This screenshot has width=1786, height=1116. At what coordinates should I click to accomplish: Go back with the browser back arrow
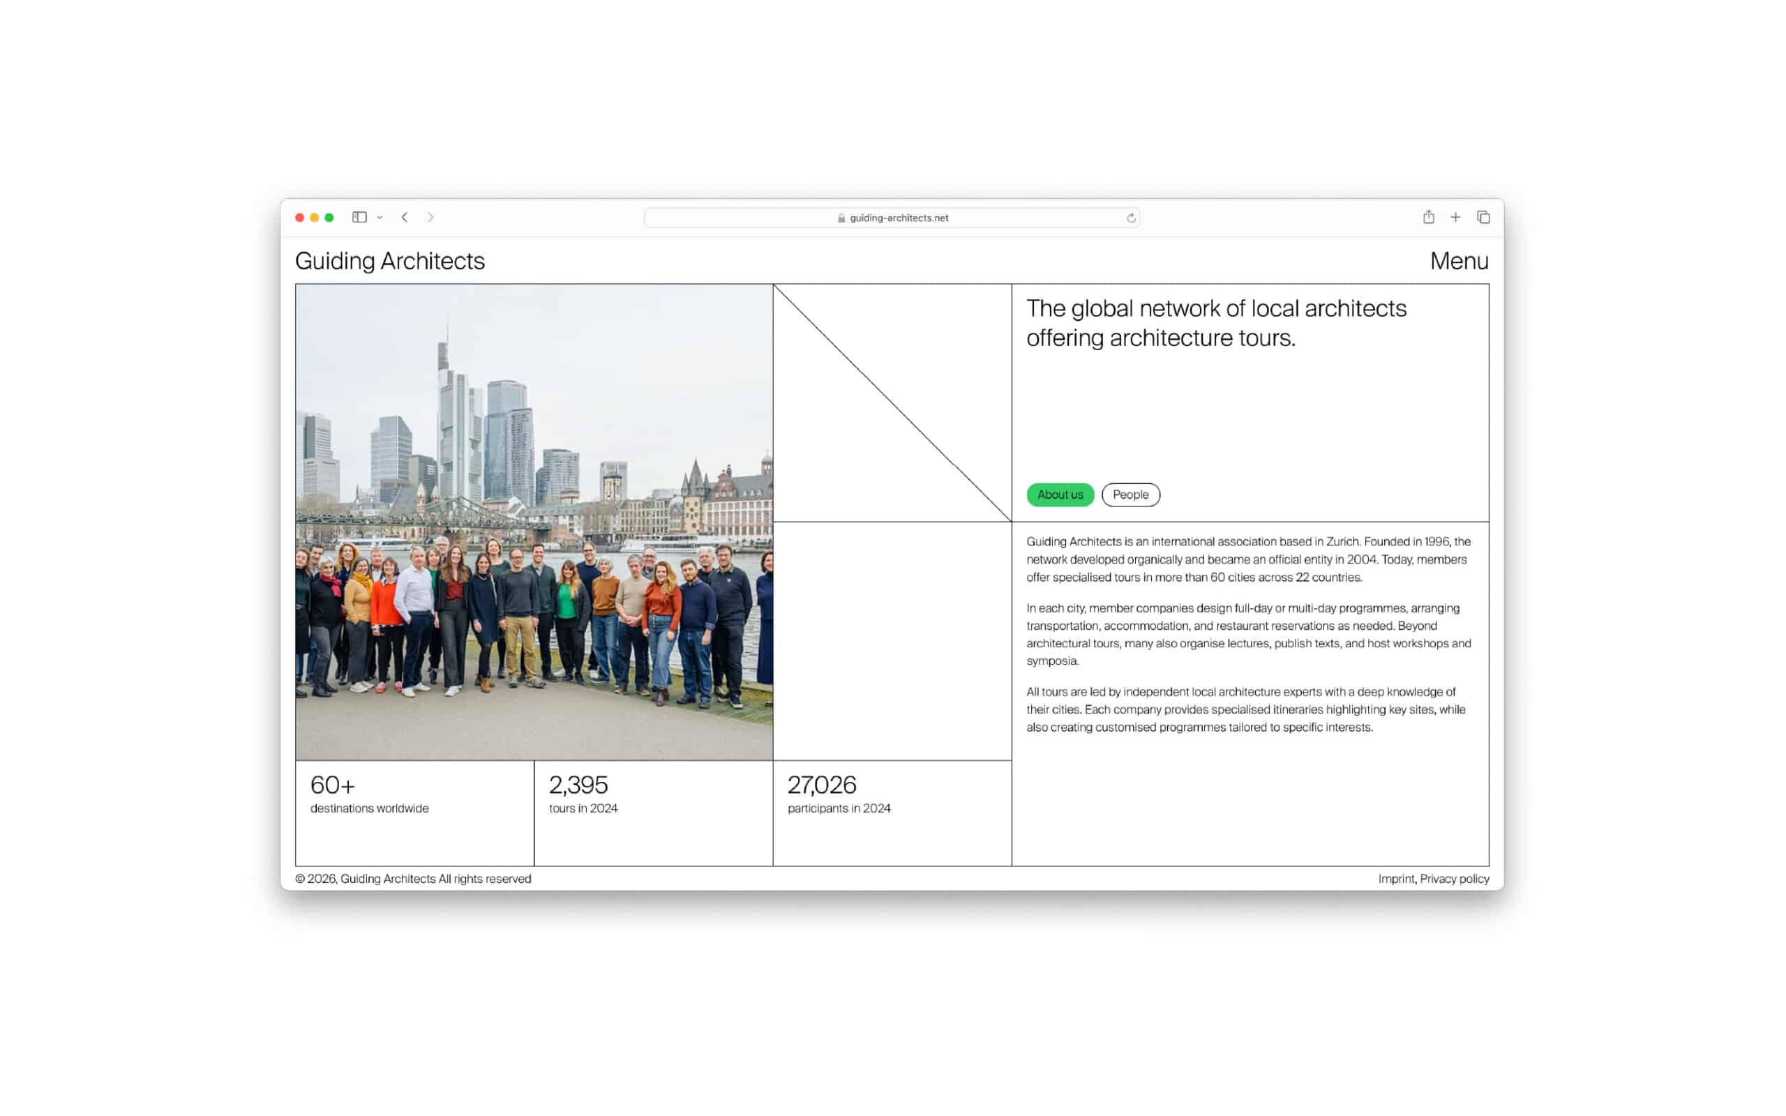405,217
